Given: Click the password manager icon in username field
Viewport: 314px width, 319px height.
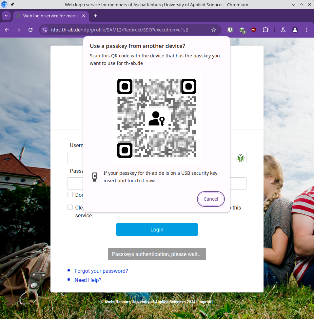Looking at the screenshot, I should (240, 158).
